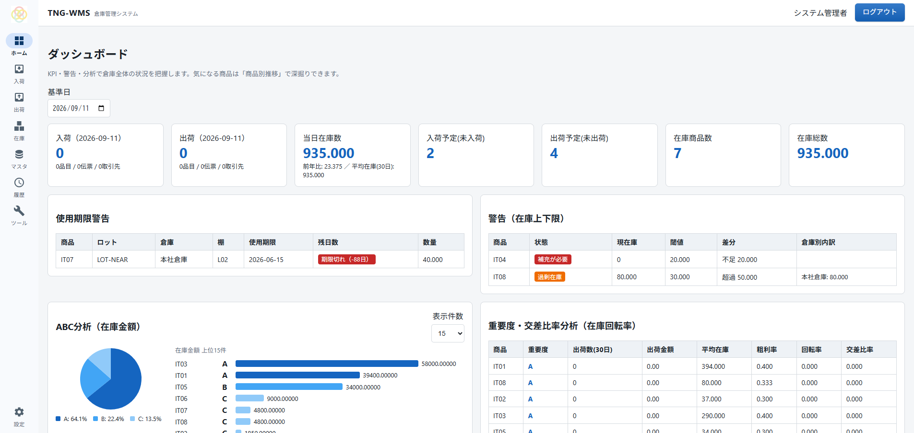Toggle the B: 22.4% legend swatch
This screenshot has width=914, height=433.
[95, 419]
